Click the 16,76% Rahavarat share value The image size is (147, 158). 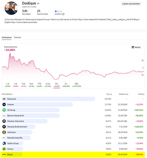point(108,99)
